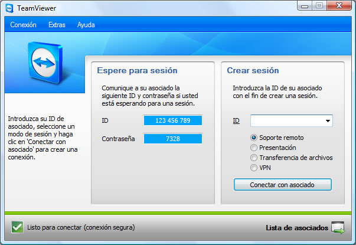Click the large TeamViewer arrows logo
The height and width of the screenshot is (245, 356).
click(x=45, y=63)
